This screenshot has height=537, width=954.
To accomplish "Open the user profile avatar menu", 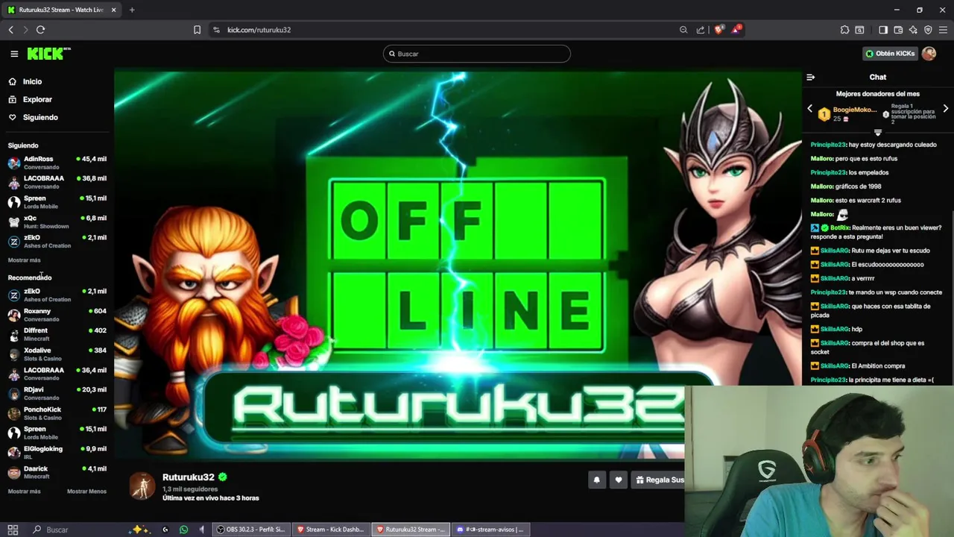I will 929,54.
